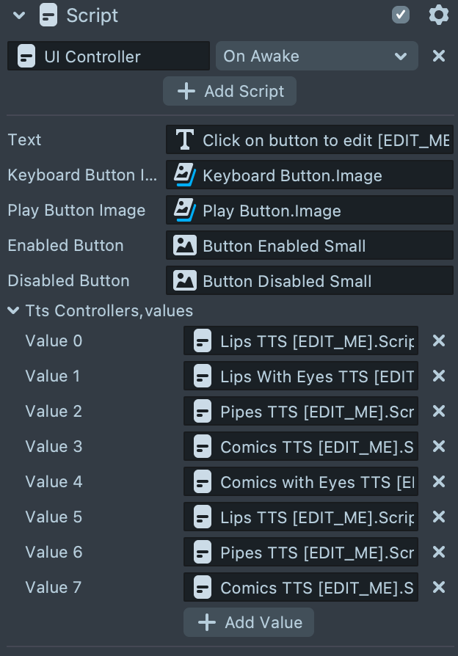The width and height of the screenshot is (458, 656).
Task: Collapse the Tts Controllers values list
Action: pyautogui.click(x=13, y=311)
